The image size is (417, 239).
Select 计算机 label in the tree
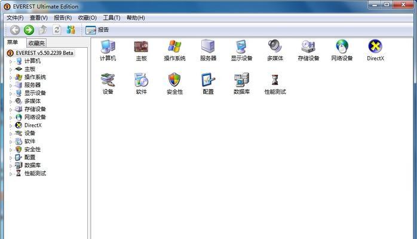(32, 61)
